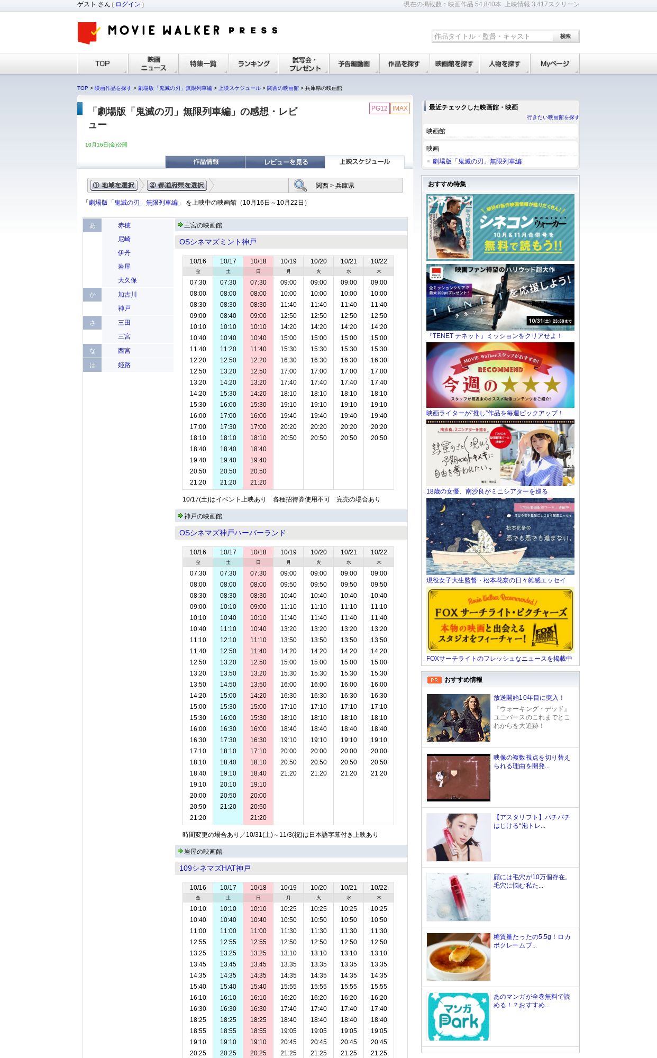657x1058 pixels.
Task: Click the PG12 rating badge
Action: 379,108
